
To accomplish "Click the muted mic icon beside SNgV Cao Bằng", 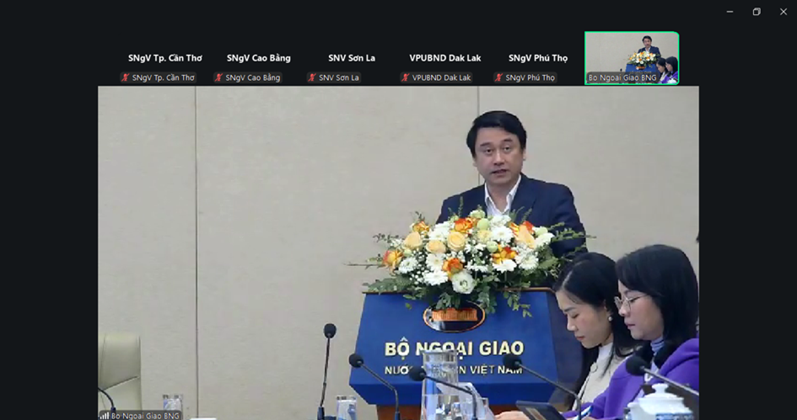I will [219, 77].
